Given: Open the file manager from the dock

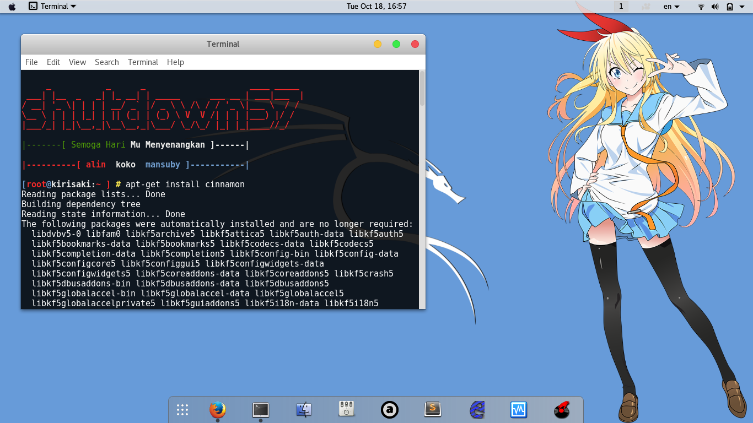Looking at the screenshot, I should pyautogui.click(x=304, y=410).
